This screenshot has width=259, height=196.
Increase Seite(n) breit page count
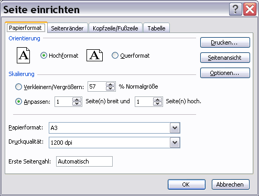77,100
